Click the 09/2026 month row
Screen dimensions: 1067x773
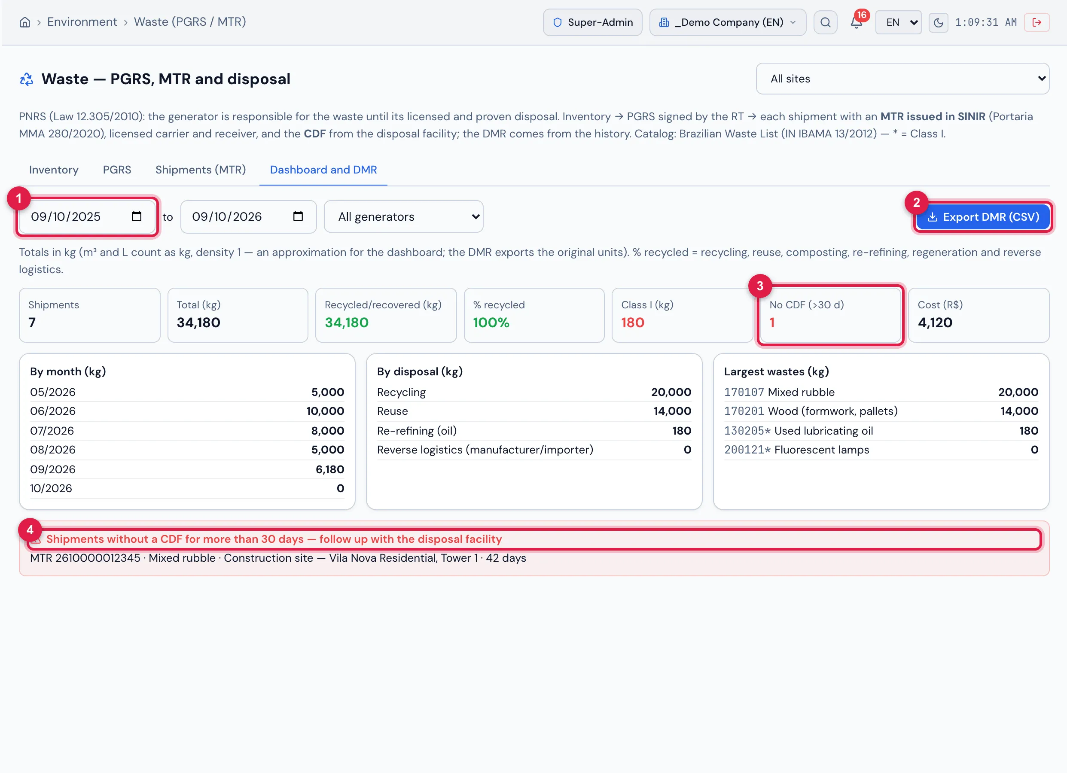[187, 469]
